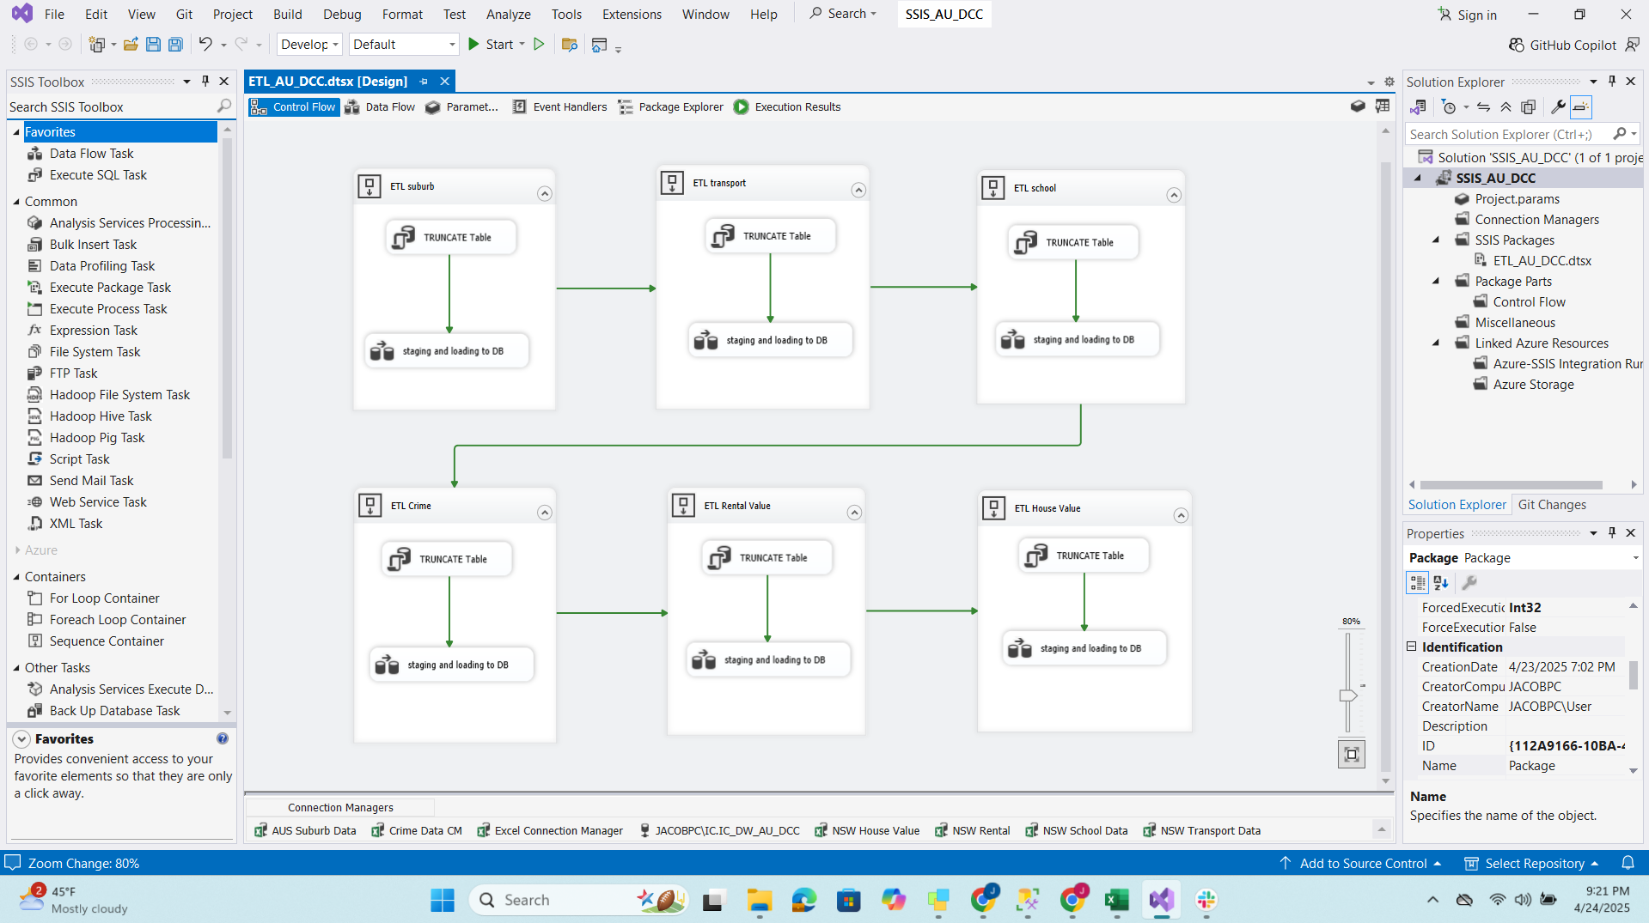Toggle Alphabetical sort in Properties panel
Screen dimensions: 1649x923
pyautogui.click(x=1441, y=583)
